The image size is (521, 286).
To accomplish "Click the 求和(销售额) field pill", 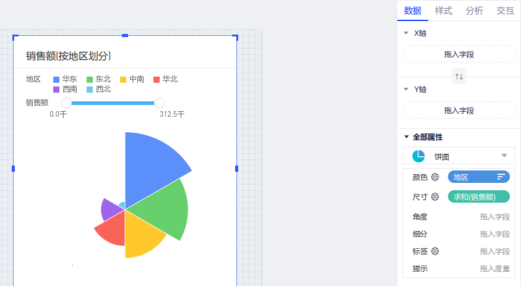I will pos(478,197).
